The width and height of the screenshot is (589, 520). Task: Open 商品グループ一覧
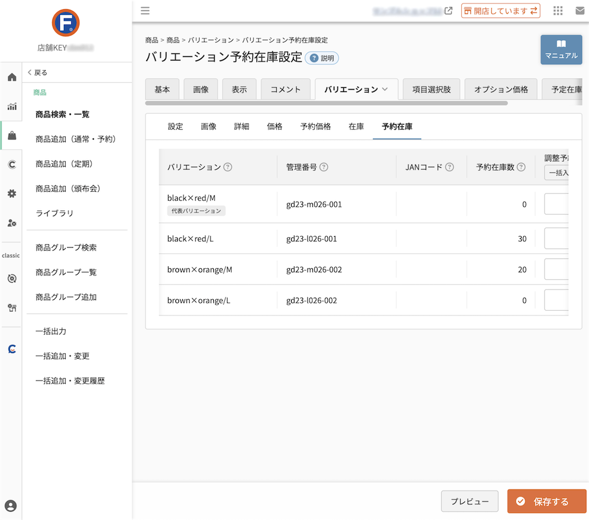point(66,272)
